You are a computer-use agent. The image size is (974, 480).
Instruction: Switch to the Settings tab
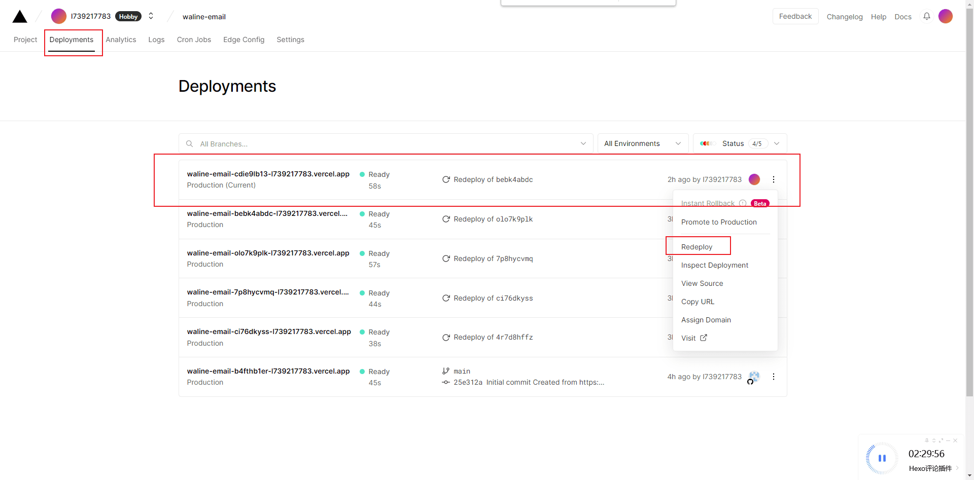pyautogui.click(x=290, y=40)
